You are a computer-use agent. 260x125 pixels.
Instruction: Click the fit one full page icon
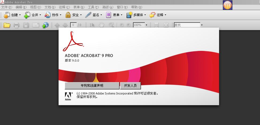[166, 25]
